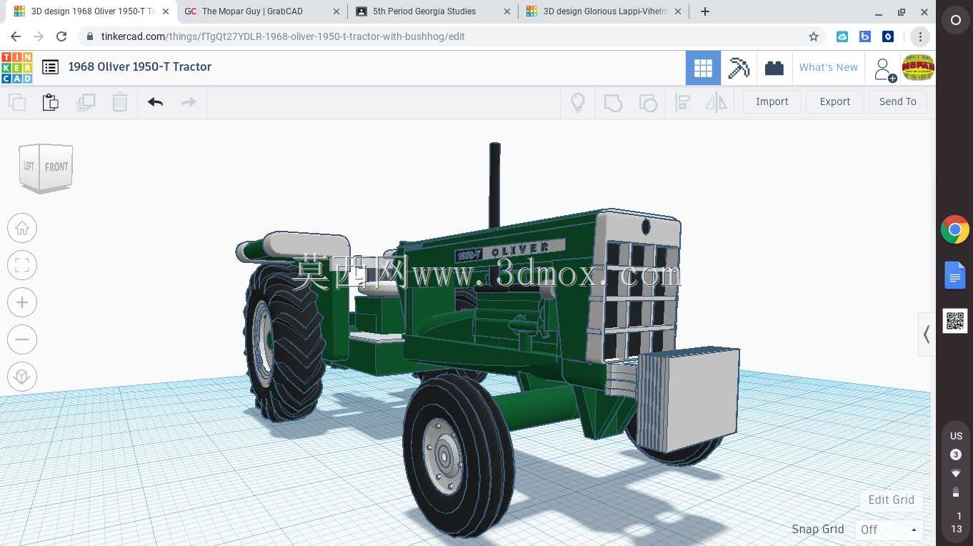Open a new browser tab
This screenshot has height=546, width=973.
pos(705,11)
